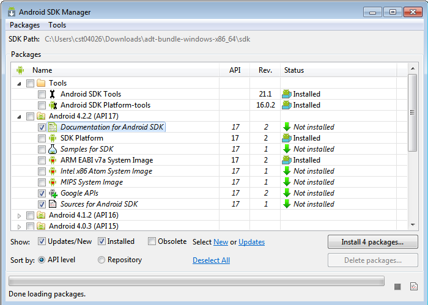This screenshot has height=305, width=428.
Task: Click the Status column header
Action: tap(339, 70)
